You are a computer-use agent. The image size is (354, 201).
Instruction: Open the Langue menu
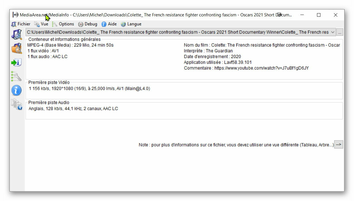coord(131,24)
